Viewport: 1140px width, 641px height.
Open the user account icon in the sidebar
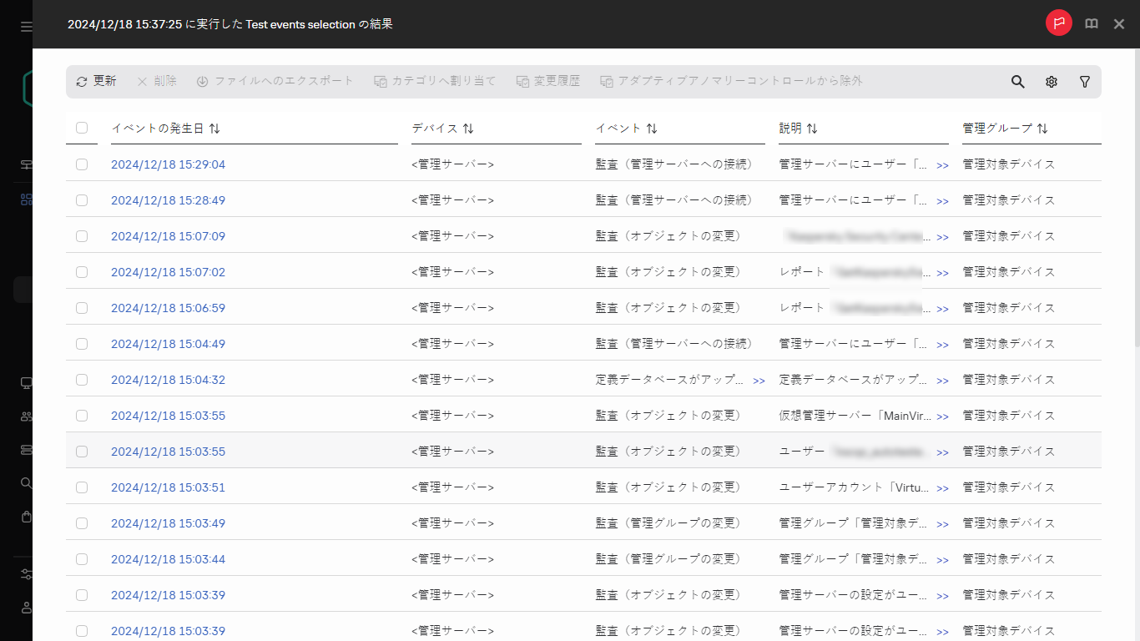25,608
